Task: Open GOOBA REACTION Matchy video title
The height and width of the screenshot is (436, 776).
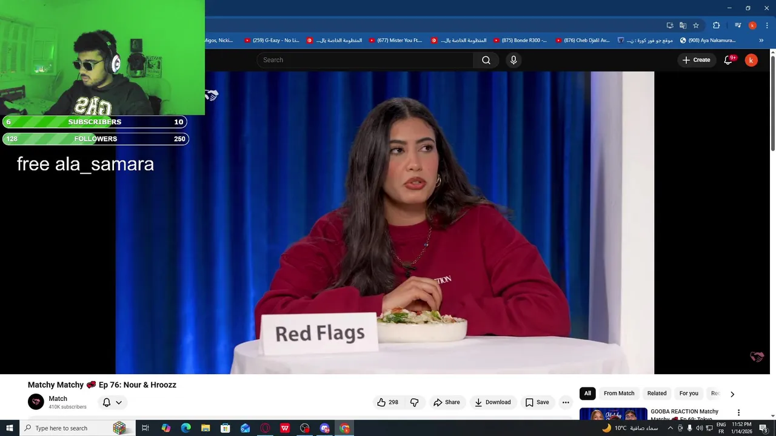Action: pos(684,415)
